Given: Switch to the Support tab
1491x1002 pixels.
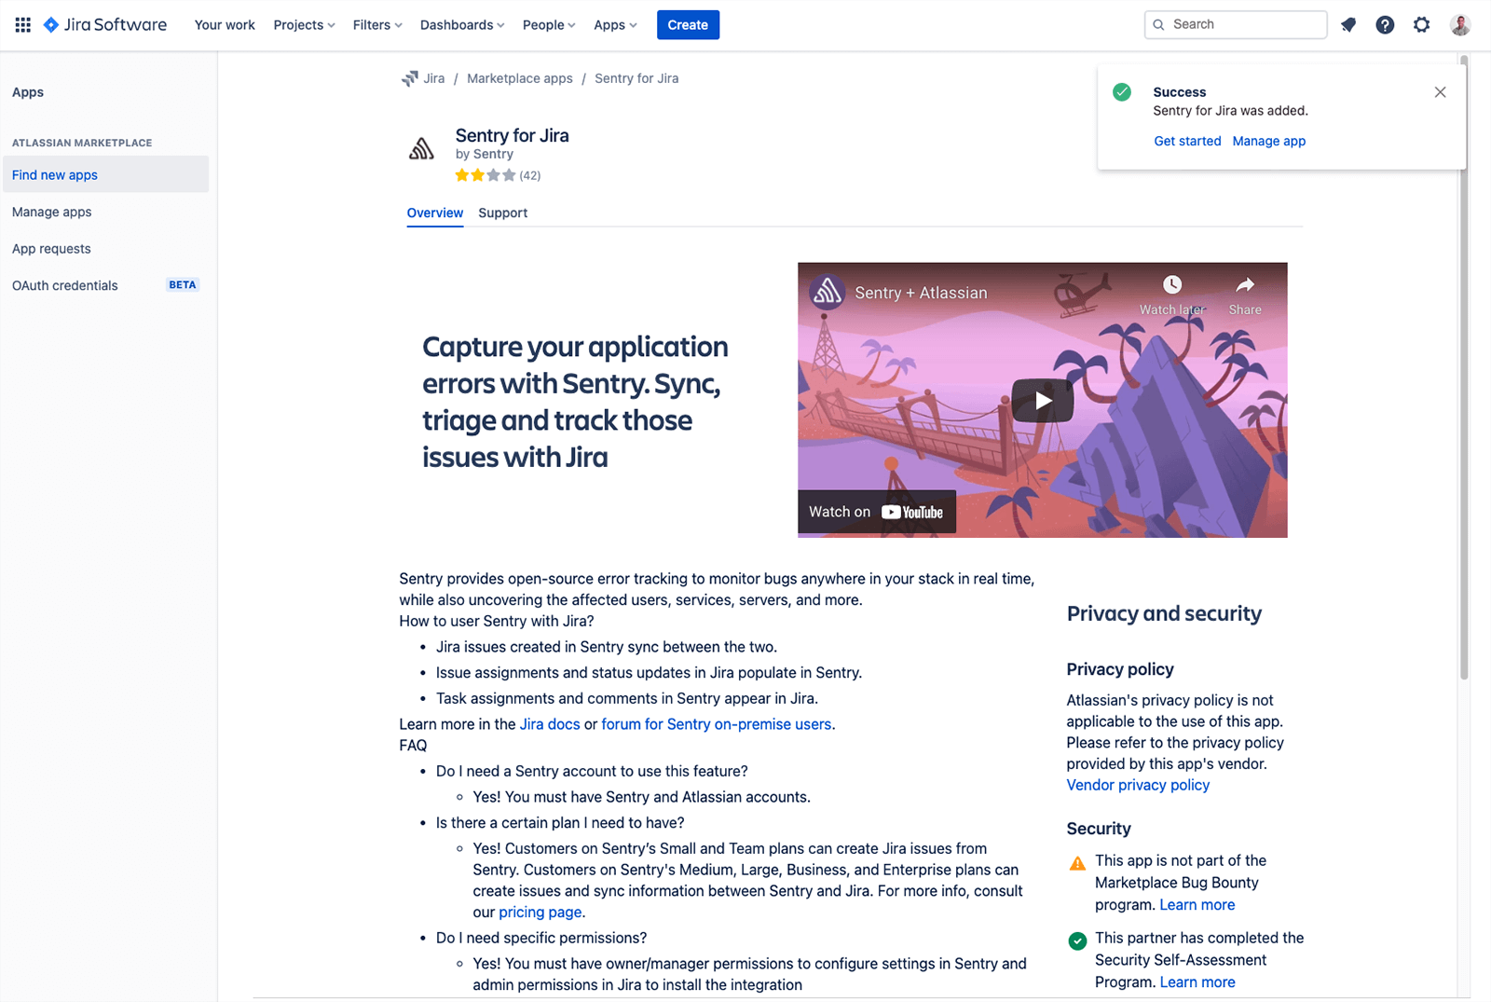Looking at the screenshot, I should click(x=502, y=213).
